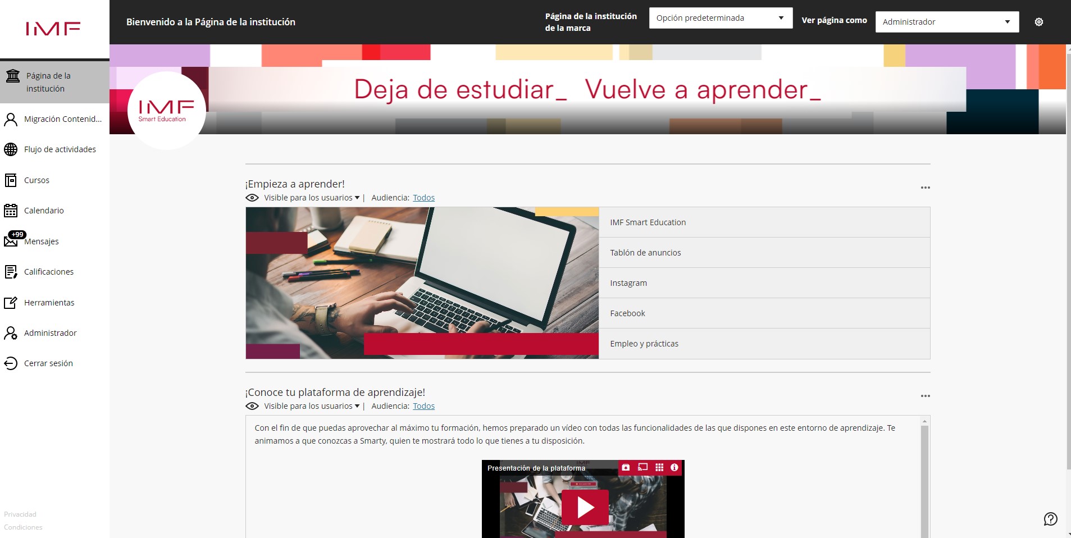Click the scrollbar inside the platform text module
The width and height of the screenshot is (1071, 538).
pos(924,477)
